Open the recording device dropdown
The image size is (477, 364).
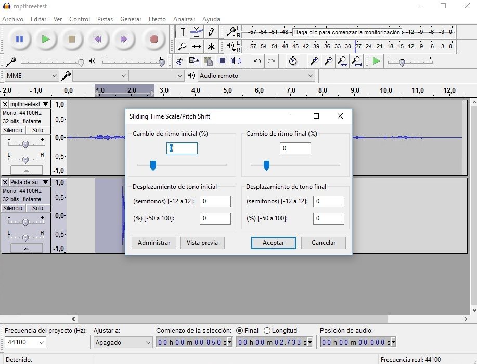pos(100,76)
